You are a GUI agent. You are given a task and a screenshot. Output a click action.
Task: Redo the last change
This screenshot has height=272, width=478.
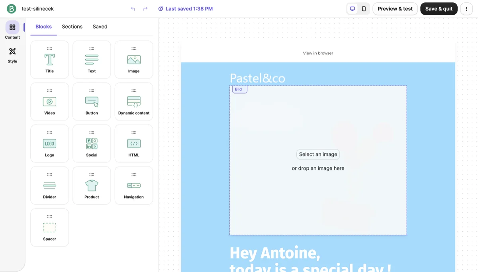[x=145, y=9]
